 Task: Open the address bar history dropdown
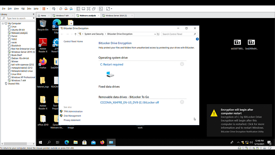click(x=155, y=34)
